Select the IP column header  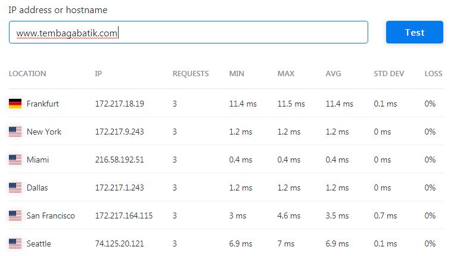click(x=98, y=74)
